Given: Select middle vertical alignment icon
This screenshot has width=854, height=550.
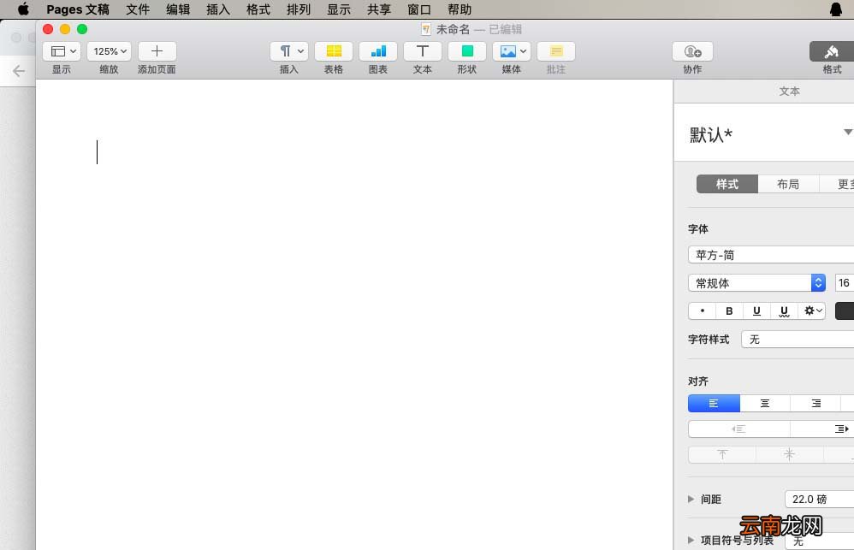Looking at the screenshot, I should [x=789, y=454].
